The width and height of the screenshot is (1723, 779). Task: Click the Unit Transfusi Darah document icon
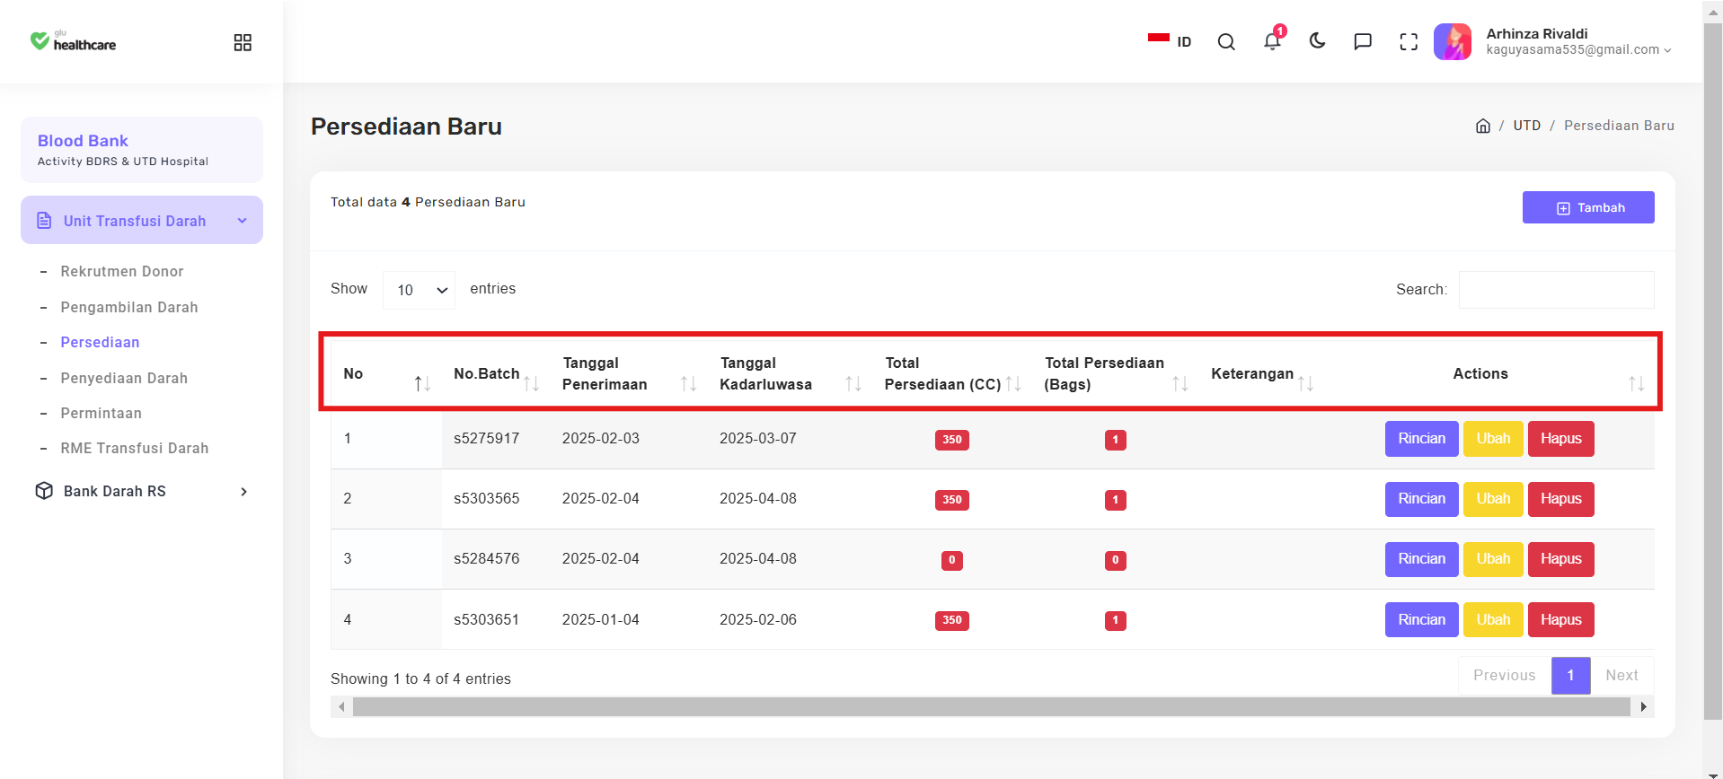pyautogui.click(x=44, y=220)
